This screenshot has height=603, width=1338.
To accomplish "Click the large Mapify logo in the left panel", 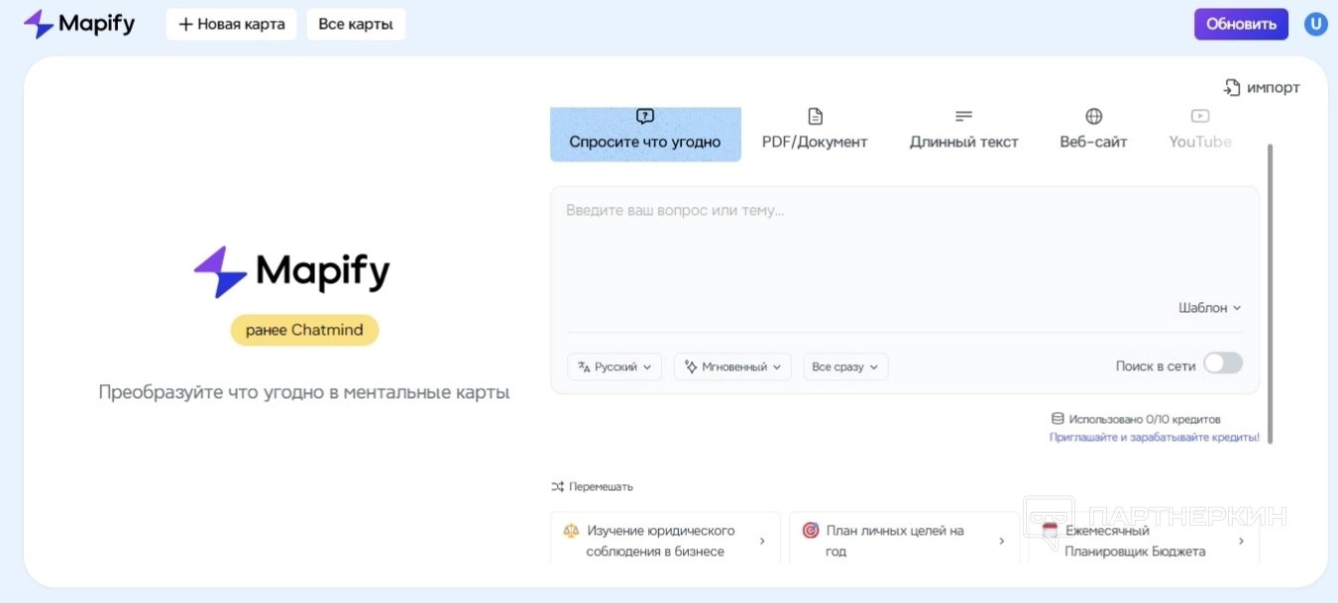I will tap(292, 271).
